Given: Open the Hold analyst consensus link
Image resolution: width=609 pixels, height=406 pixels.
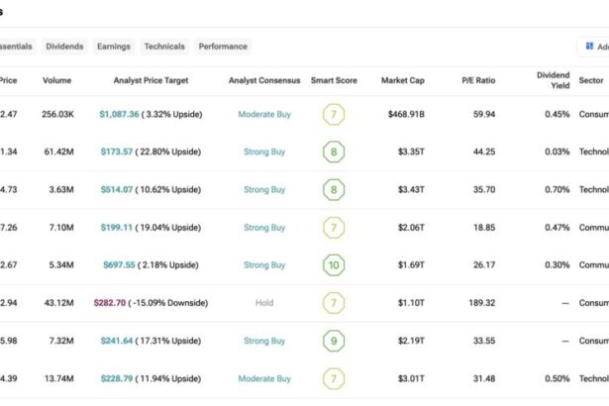Looking at the screenshot, I should pyautogui.click(x=264, y=303).
